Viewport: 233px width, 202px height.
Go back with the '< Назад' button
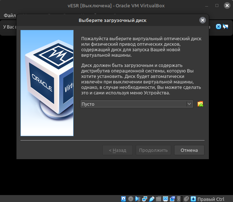117,150
